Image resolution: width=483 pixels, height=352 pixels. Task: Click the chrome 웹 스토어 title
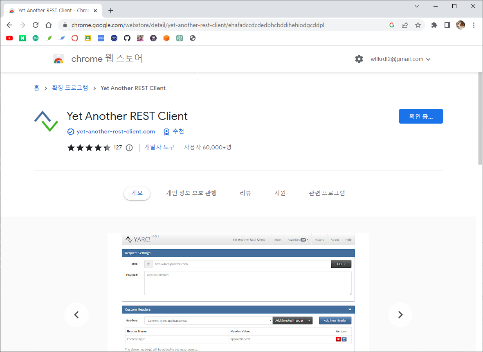tap(107, 59)
